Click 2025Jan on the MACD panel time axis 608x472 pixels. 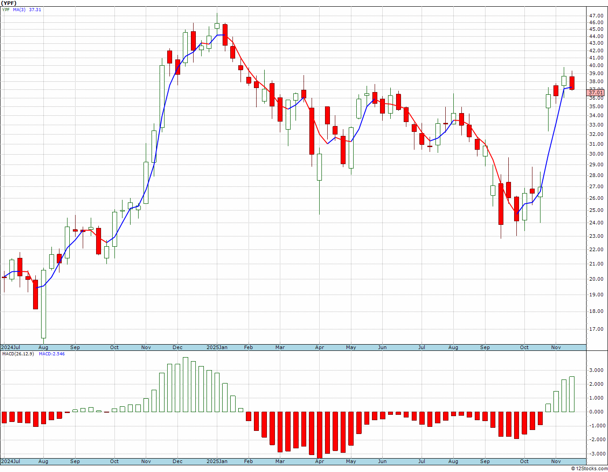pyautogui.click(x=217, y=461)
